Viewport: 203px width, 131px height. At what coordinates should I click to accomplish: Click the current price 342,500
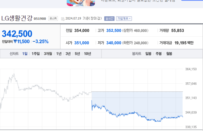17,34
